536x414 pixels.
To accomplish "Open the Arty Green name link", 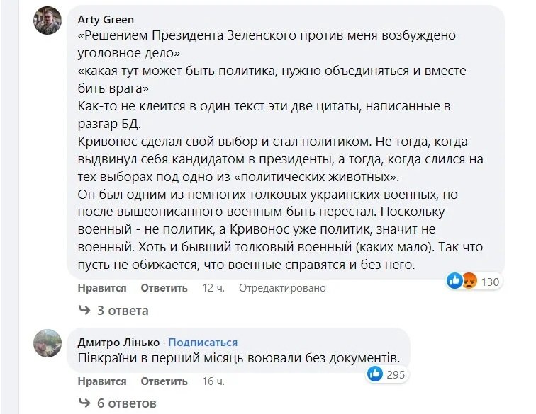I will pos(106,19).
